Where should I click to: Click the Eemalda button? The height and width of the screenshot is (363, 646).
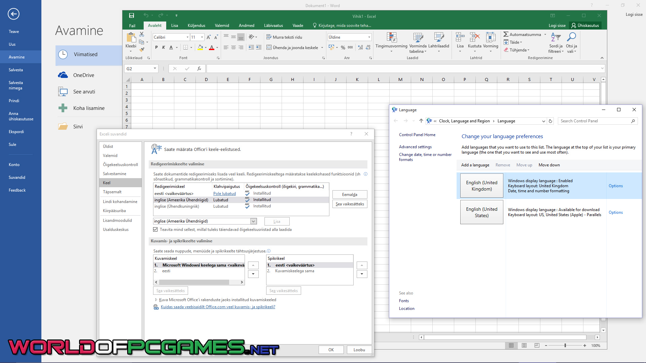pyautogui.click(x=350, y=195)
